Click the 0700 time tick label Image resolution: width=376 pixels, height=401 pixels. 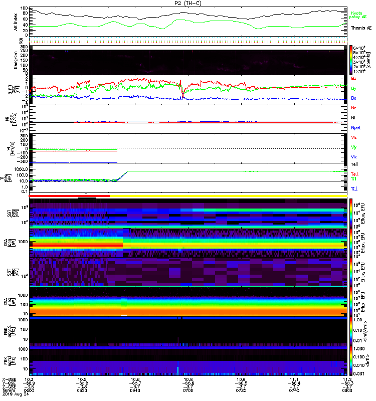188,390
